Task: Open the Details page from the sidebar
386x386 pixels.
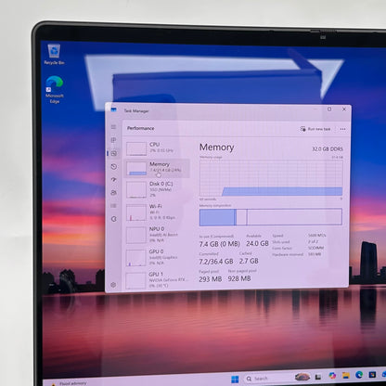Action: pos(114,206)
